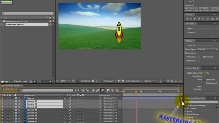Image resolution: width=219 pixels, height=123 pixels.
Task: Open parent dropdown for Ракета layer
Action: 110,98
